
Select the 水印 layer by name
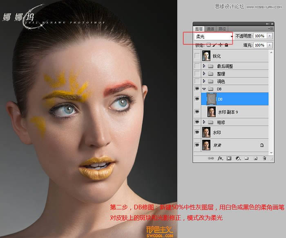pyautogui.click(x=217, y=133)
